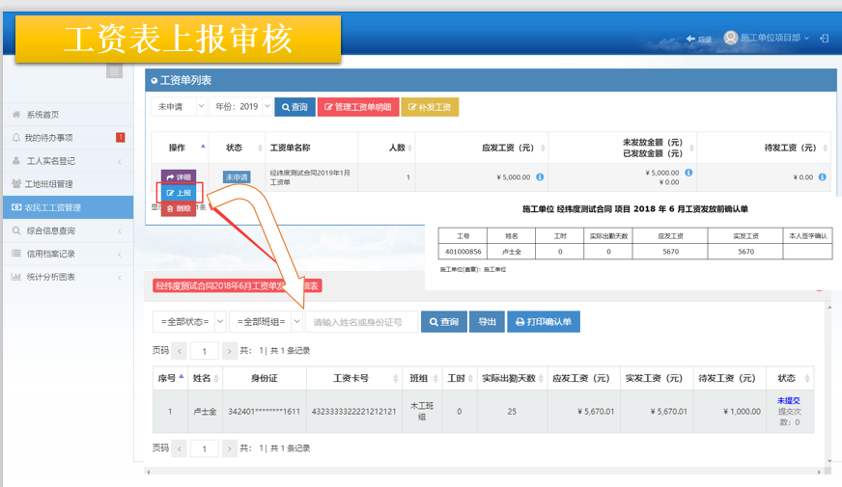Sort the table by 序号 column header
This screenshot has width=842, height=487.
click(x=168, y=378)
